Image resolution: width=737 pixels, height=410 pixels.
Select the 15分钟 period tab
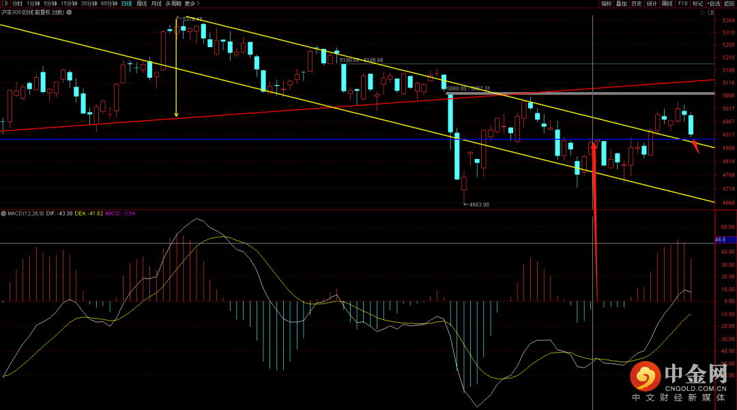click(x=69, y=3)
